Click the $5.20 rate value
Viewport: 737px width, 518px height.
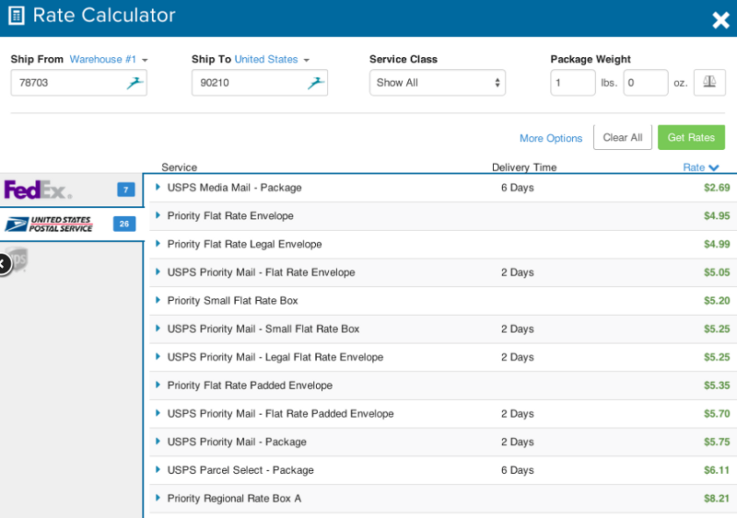coord(717,301)
